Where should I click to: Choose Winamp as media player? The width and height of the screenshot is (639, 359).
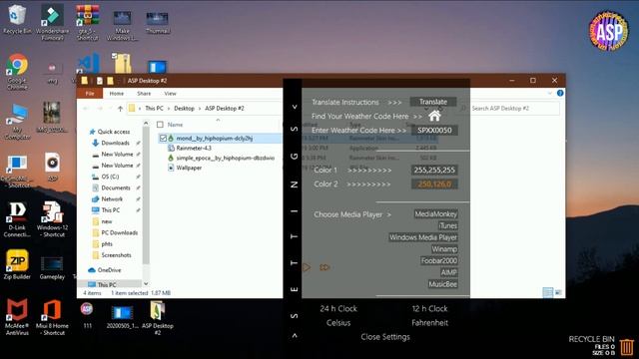click(444, 249)
